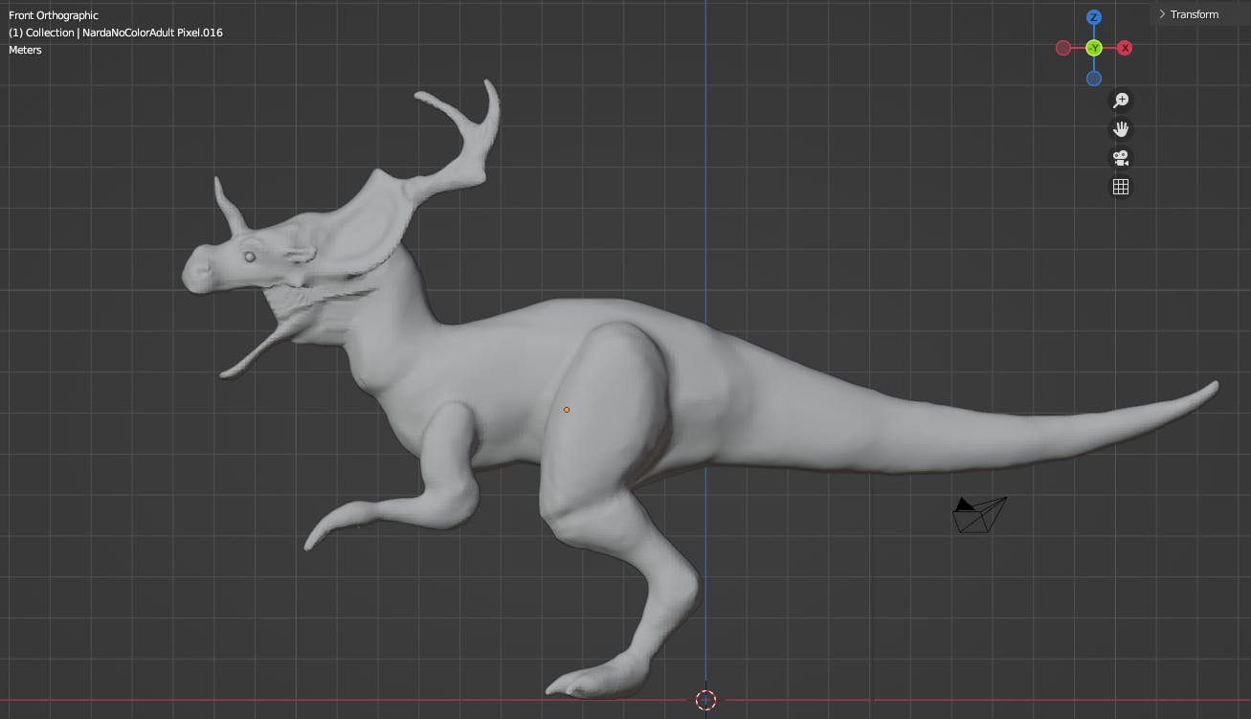
Task: Toggle the camera view icon
Action: click(x=1121, y=158)
